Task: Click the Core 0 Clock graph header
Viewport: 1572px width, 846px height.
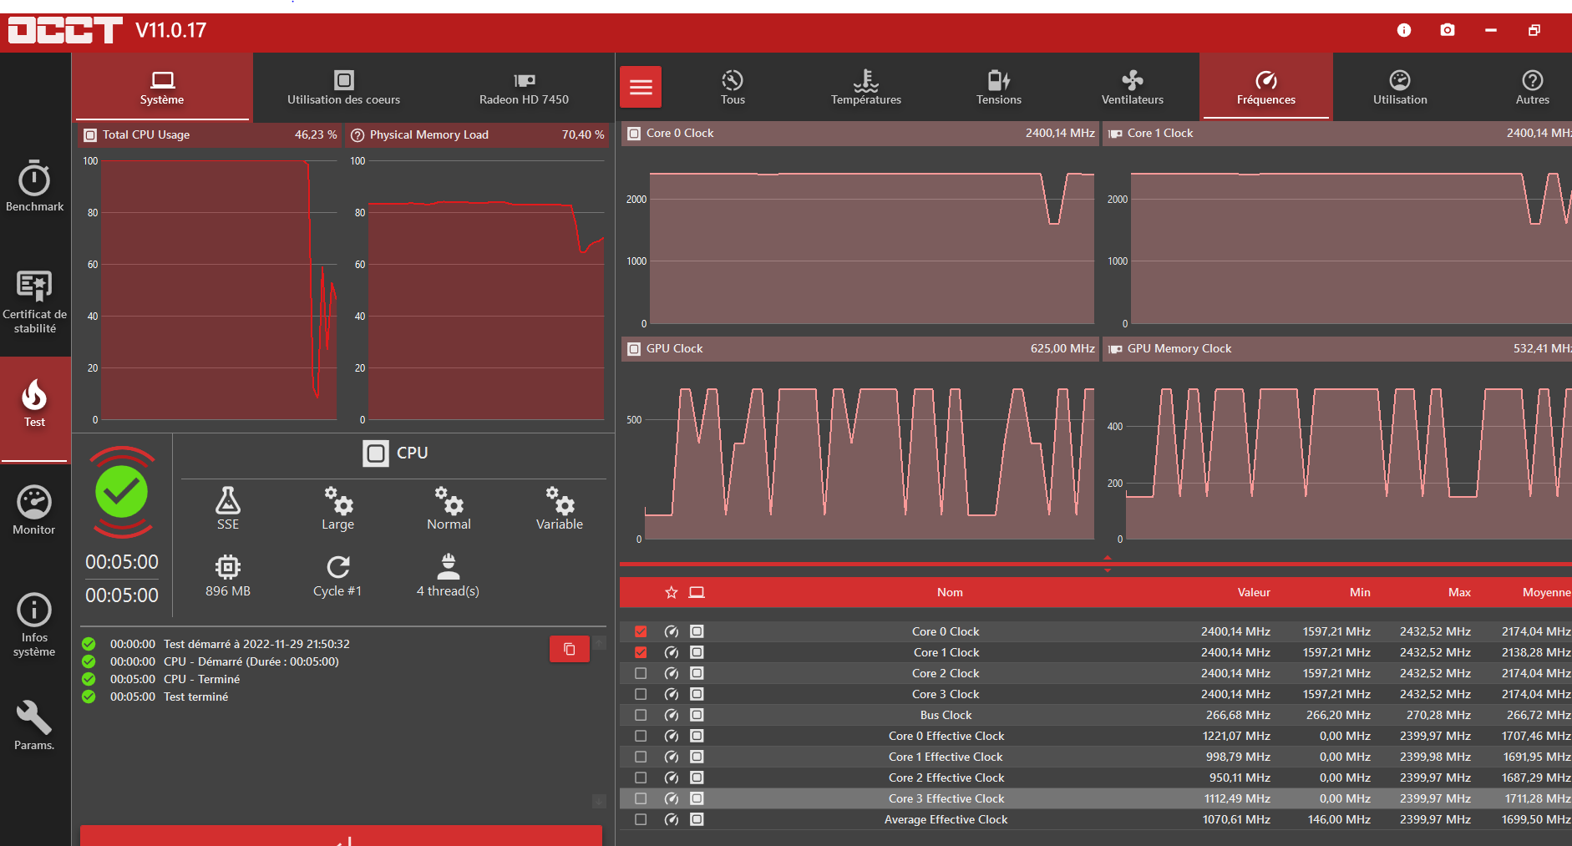Action: pyautogui.click(x=860, y=134)
